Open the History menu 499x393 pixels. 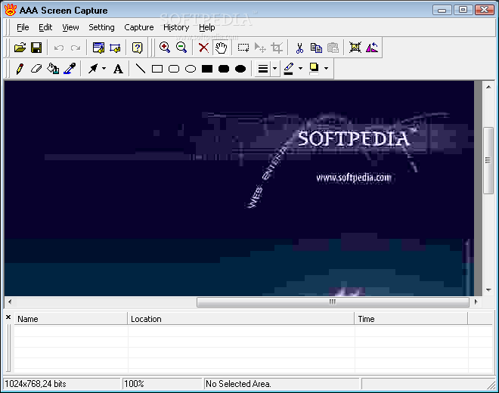tap(176, 27)
